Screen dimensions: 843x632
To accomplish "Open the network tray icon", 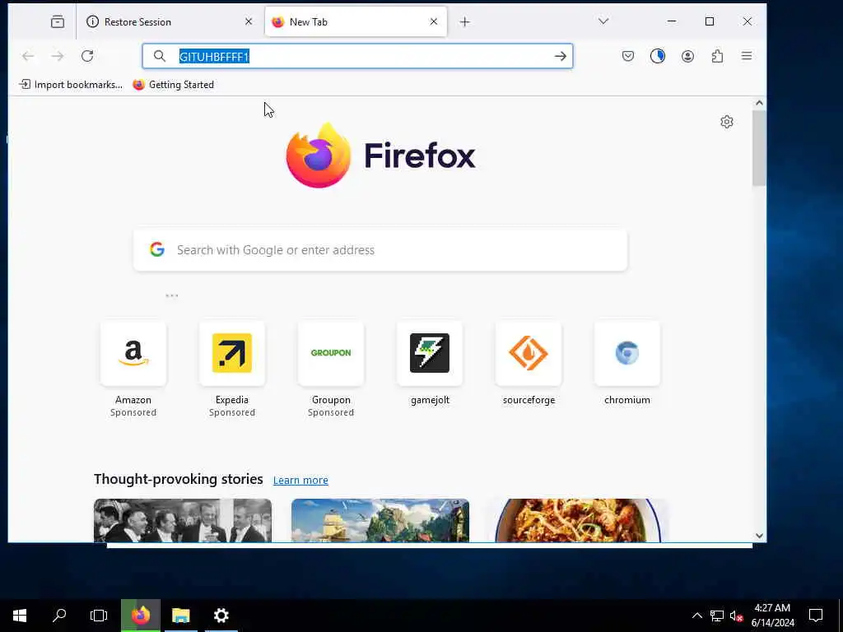I will (x=717, y=616).
